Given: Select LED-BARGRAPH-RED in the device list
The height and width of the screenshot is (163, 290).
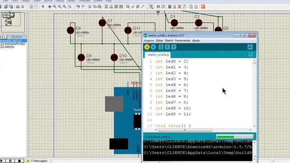Looking at the screenshot, I should coord(13,44).
